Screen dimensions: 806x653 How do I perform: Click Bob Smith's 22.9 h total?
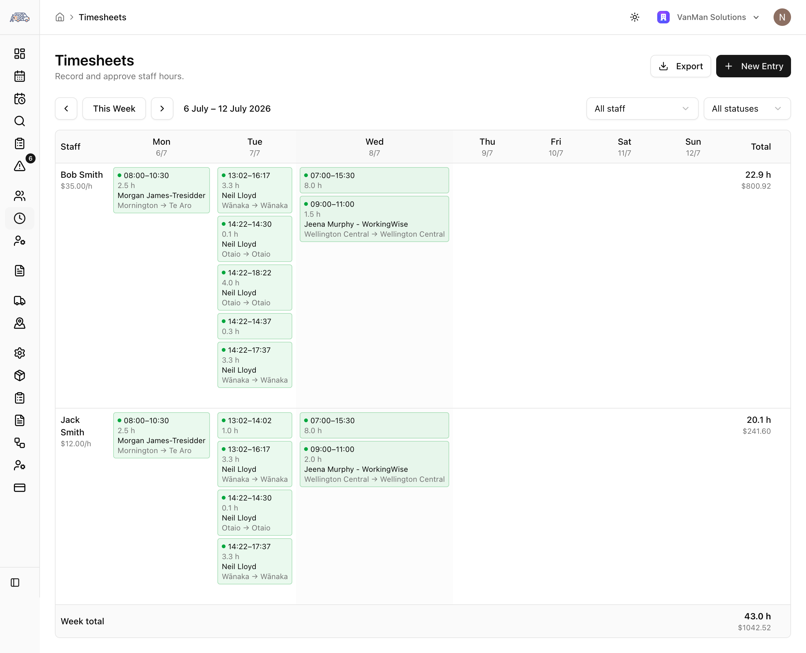coord(758,175)
